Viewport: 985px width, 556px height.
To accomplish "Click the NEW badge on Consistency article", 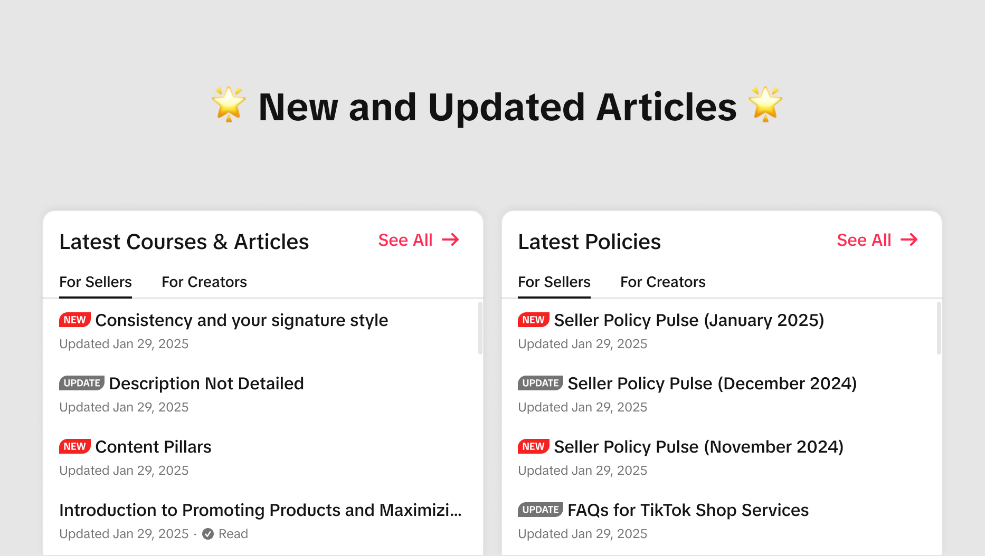I will click(74, 320).
